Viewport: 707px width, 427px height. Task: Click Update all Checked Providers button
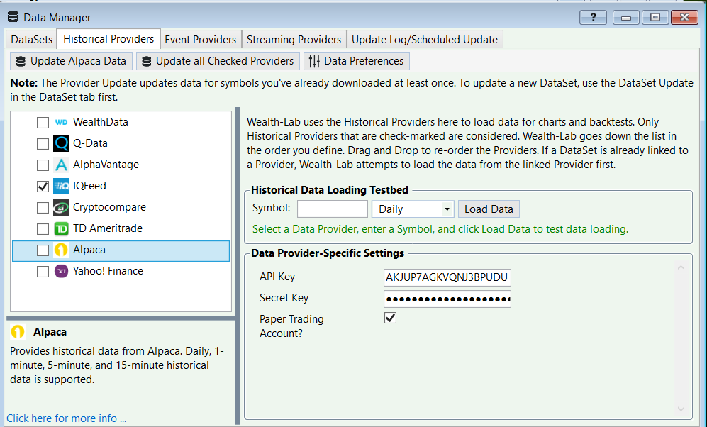[218, 61]
